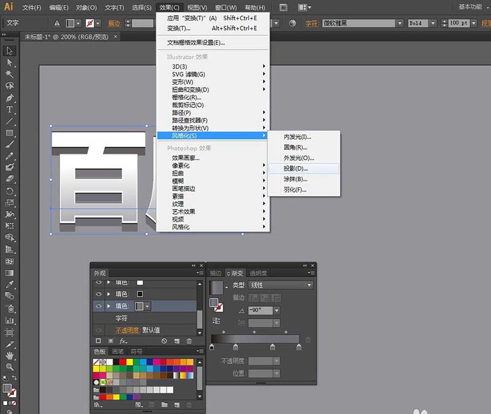
Task: Select the Direct Selection tool
Action: coord(9,63)
